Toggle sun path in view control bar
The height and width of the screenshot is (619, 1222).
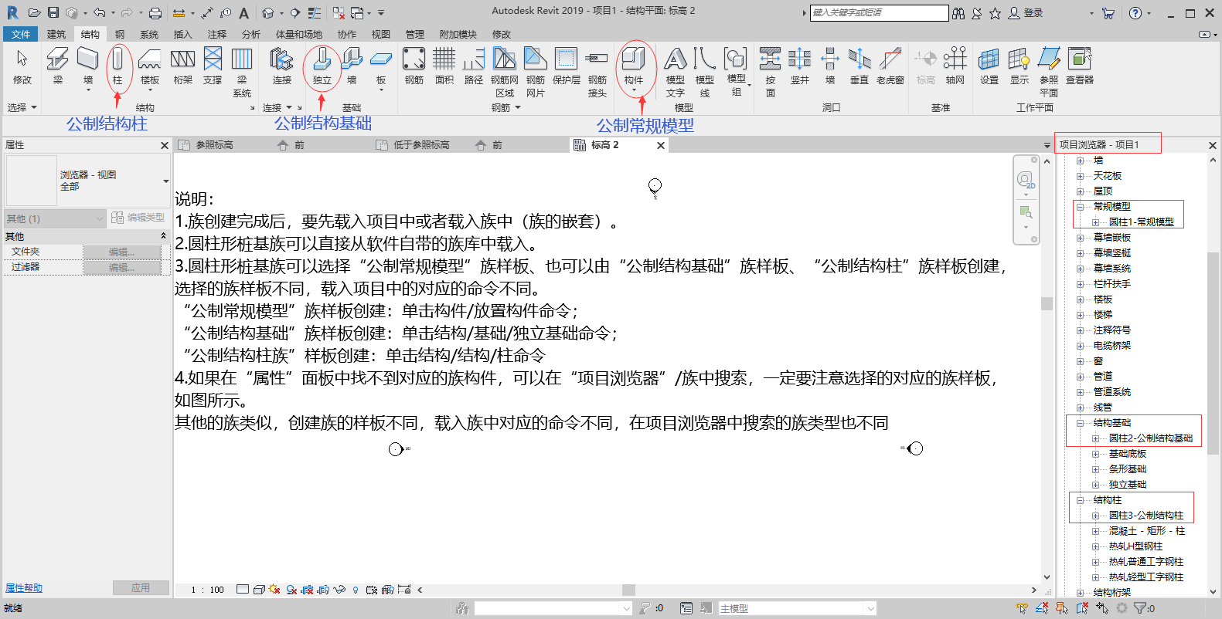coord(274,590)
